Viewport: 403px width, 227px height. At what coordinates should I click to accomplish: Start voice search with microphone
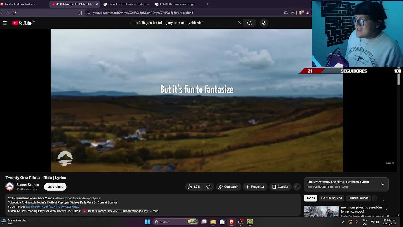tap(264, 23)
